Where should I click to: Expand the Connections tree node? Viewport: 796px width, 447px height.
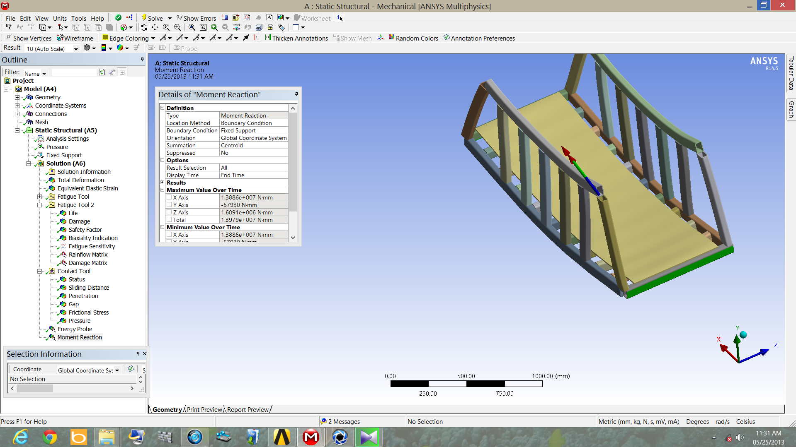point(17,114)
